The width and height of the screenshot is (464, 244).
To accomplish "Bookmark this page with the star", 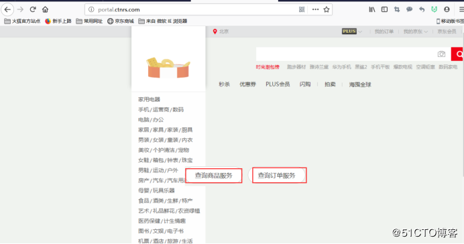I will pos(327,9).
